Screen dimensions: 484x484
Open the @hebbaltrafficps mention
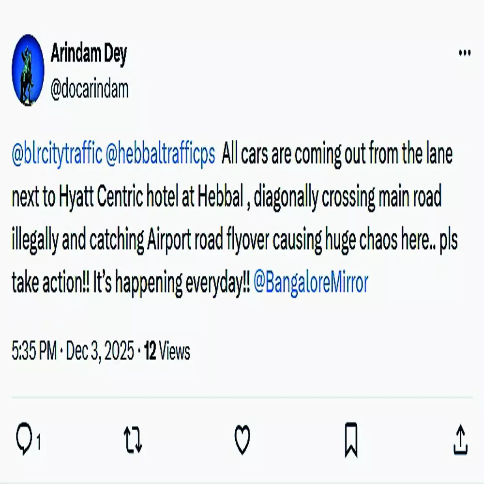tap(160, 154)
